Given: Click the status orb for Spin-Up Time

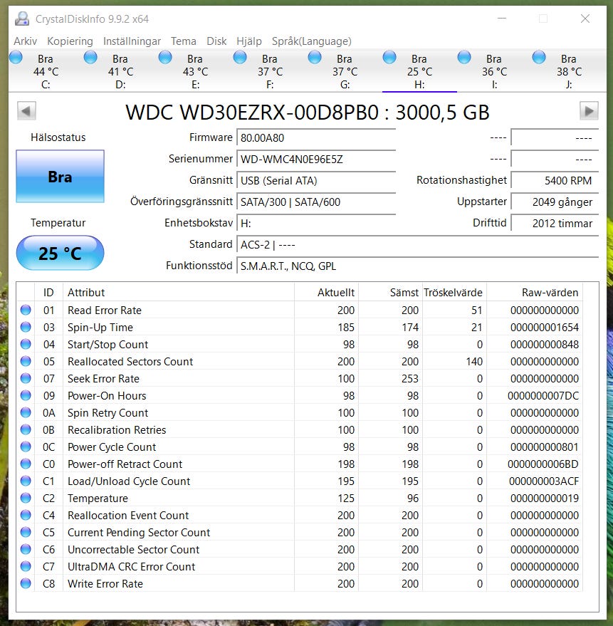Looking at the screenshot, I should pos(26,327).
